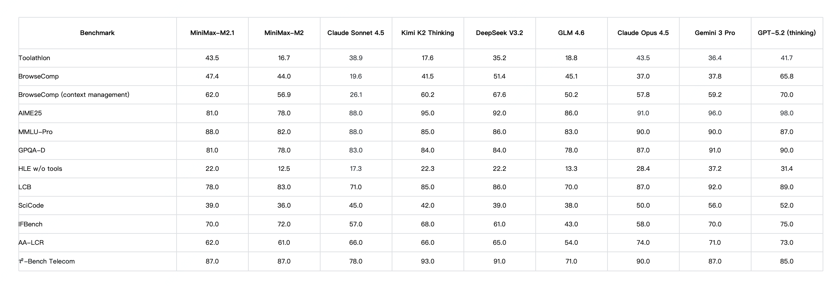Click the Claude Sonnet 4.5 header

tap(356, 33)
